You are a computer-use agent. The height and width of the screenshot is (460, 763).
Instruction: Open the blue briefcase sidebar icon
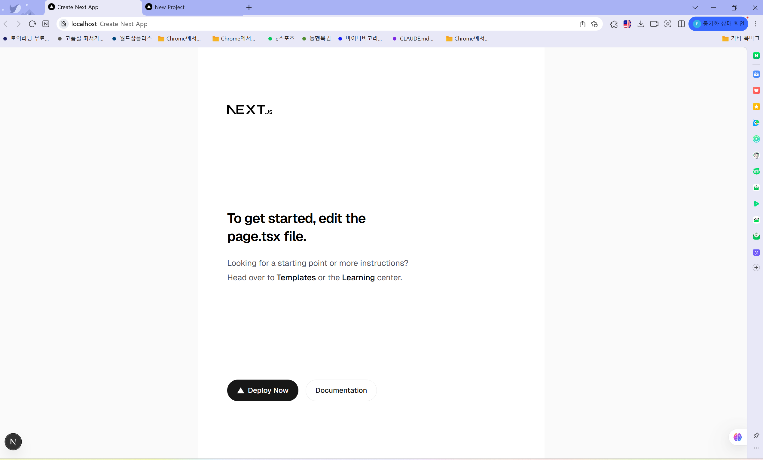pyautogui.click(x=756, y=74)
